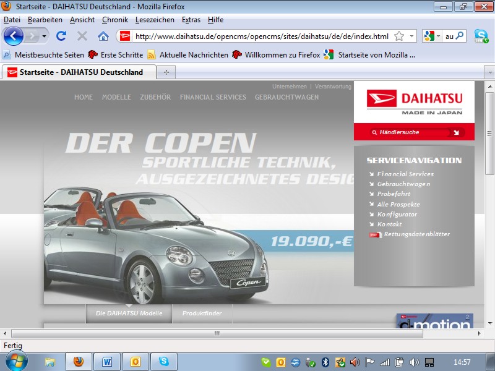Open the Rettungsdatenblätter PDF link
495x371 pixels.
tap(416, 234)
